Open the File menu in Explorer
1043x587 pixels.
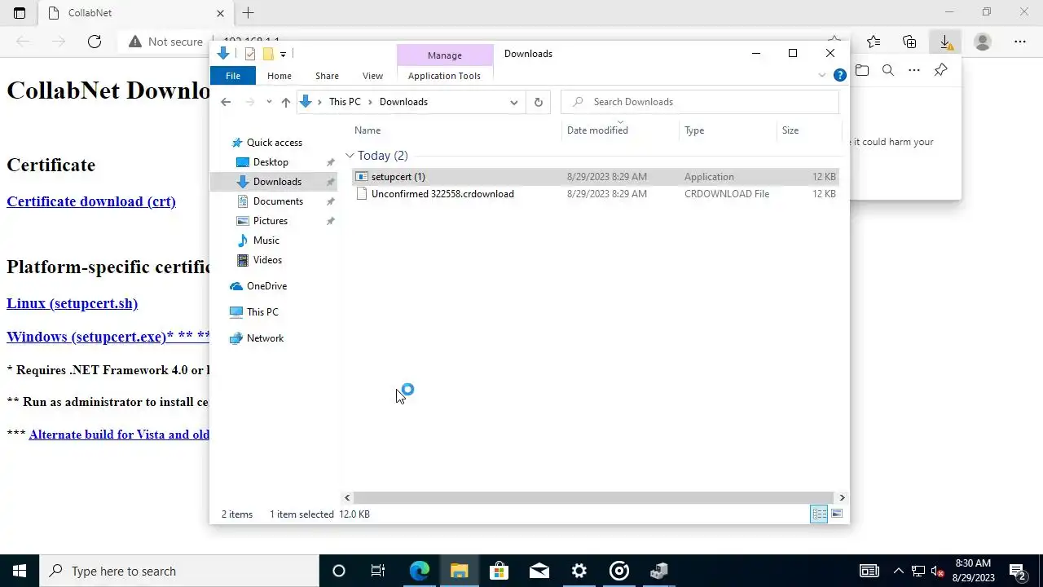[x=233, y=76]
